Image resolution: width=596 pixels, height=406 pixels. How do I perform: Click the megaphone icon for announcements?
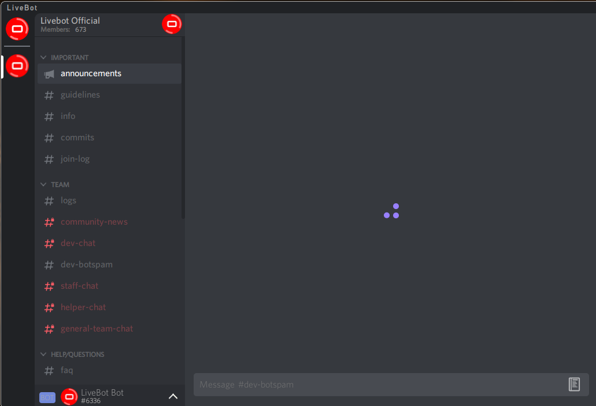(49, 74)
